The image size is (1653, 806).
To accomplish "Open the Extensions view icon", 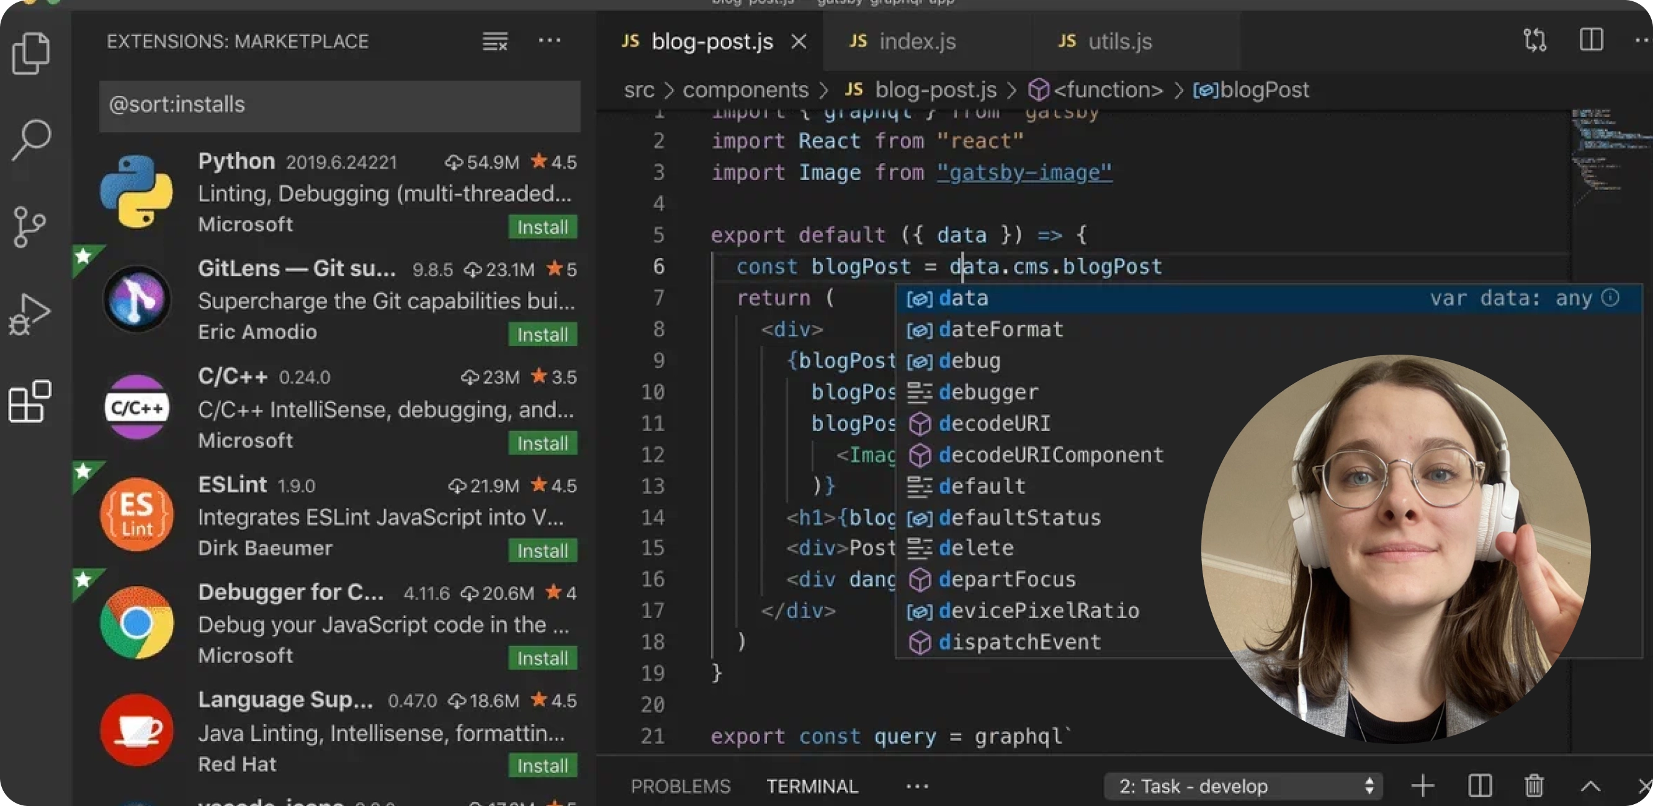I will pyautogui.click(x=30, y=401).
